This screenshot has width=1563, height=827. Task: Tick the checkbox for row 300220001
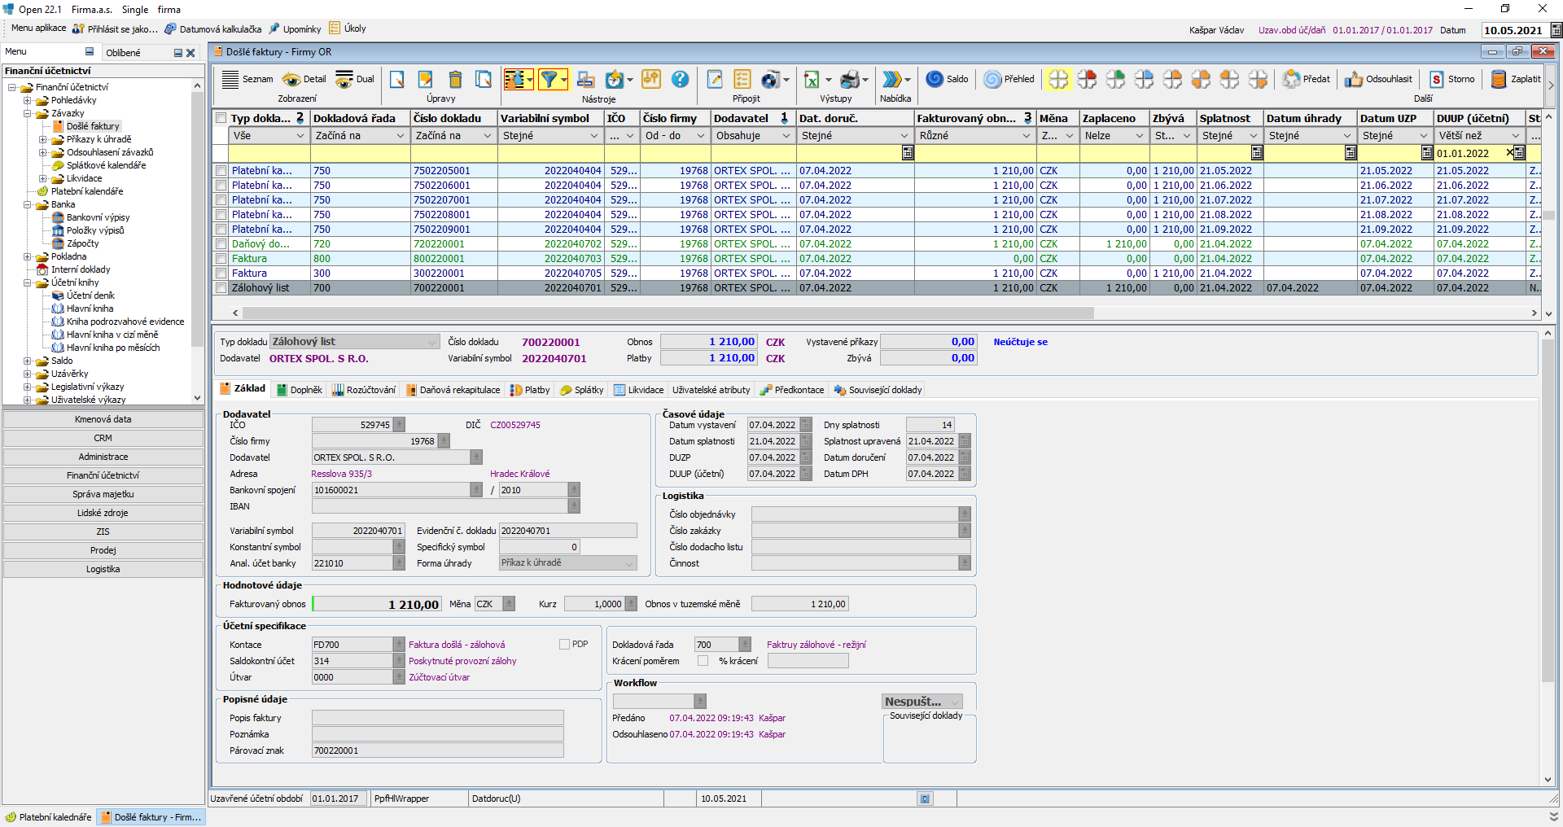(x=221, y=273)
